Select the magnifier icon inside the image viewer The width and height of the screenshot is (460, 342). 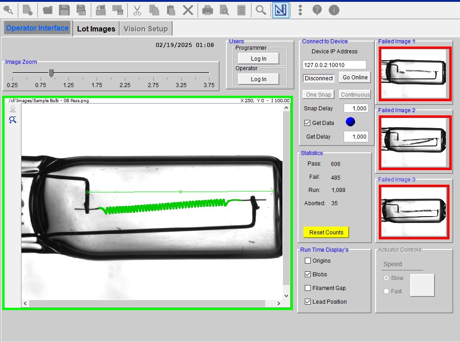click(13, 119)
